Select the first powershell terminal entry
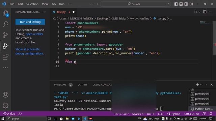Image resolution: width=216 pixels, height=121 pixels. (x=200, y=94)
